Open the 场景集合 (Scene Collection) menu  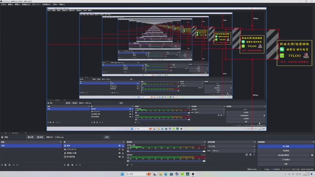[x=46, y=4]
